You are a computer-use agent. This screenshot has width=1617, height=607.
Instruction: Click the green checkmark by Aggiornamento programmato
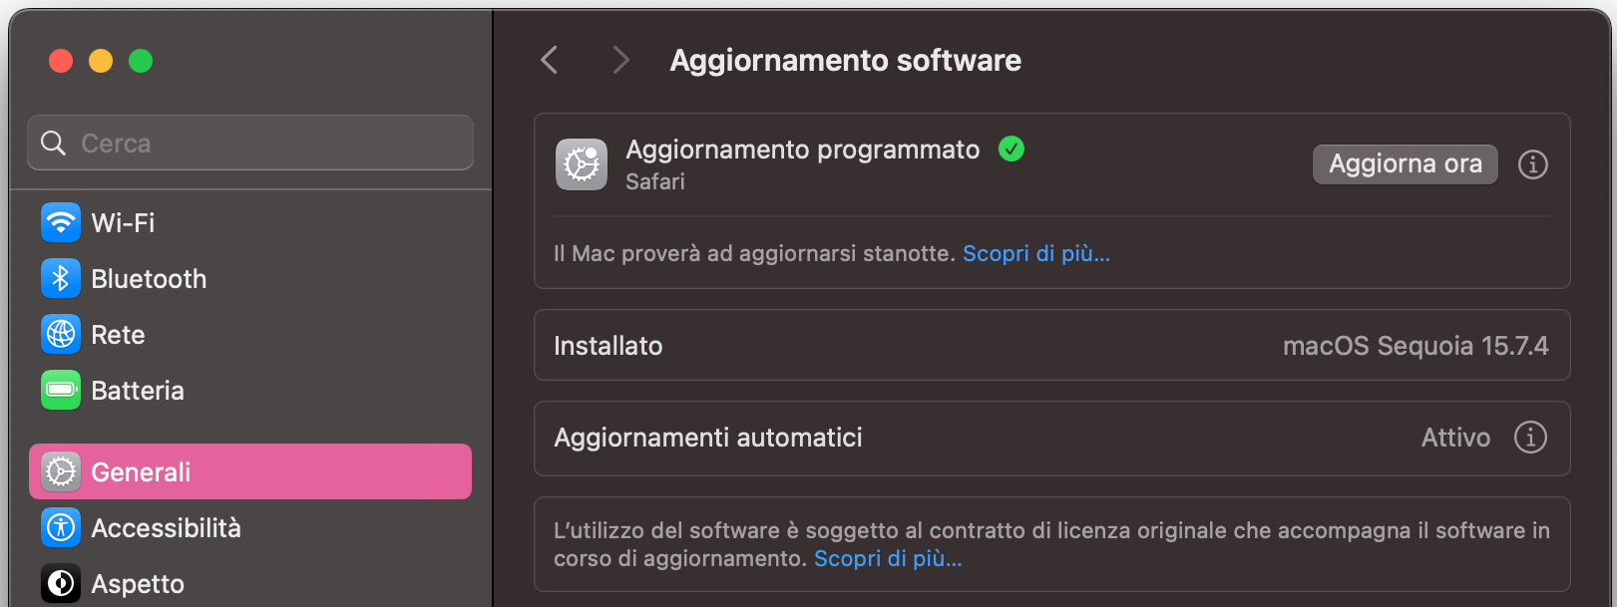click(1011, 149)
